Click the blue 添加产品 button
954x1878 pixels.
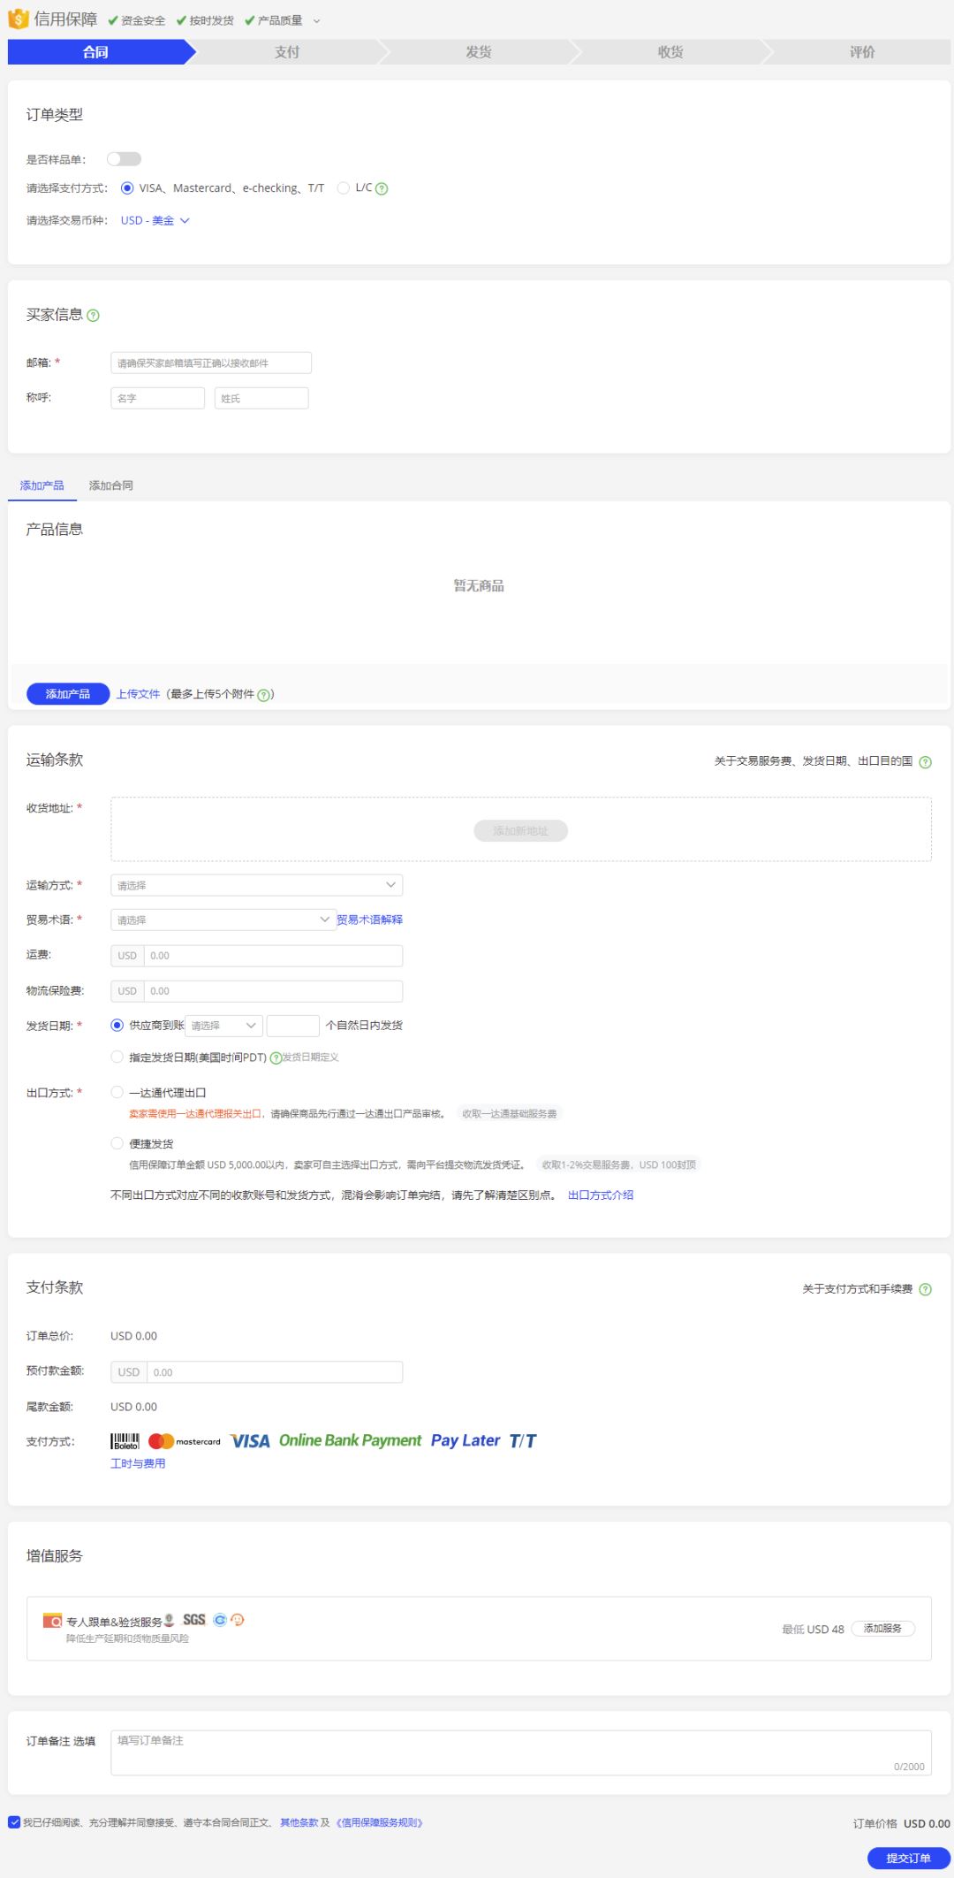[68, 694]
